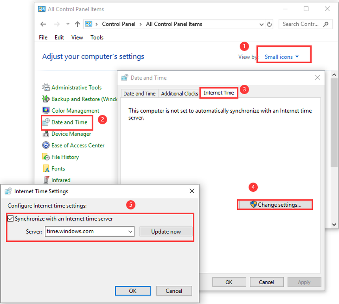Viewport: 339px width, 304px height.
Task: Open Backup and Restore icon
Action: point(46,99)
